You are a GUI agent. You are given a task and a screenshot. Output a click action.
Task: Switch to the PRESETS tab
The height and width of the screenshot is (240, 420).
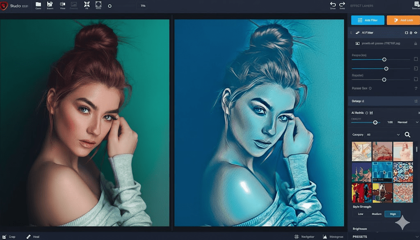360,236
